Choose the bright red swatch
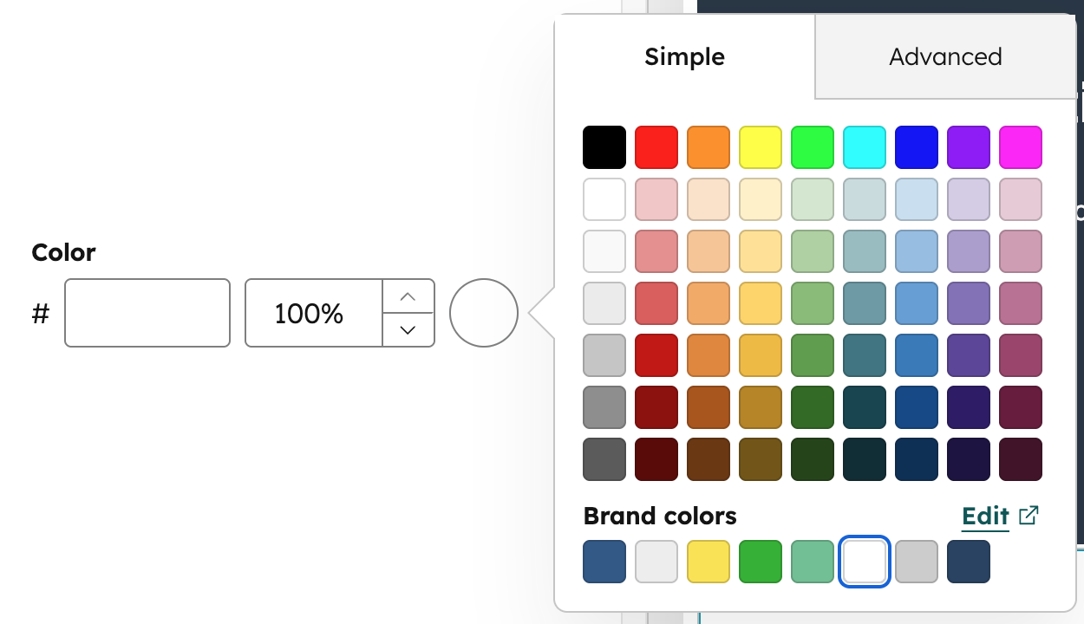The width and height of the screenshot is (1084, 624). click(656, 147)
